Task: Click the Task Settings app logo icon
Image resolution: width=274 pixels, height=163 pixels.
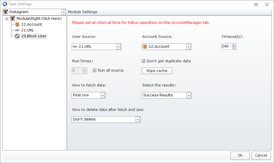Action: [5, 4]
